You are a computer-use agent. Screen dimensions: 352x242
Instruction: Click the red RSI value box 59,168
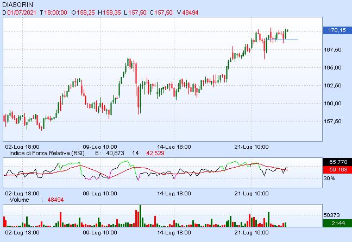coord(337,169)
